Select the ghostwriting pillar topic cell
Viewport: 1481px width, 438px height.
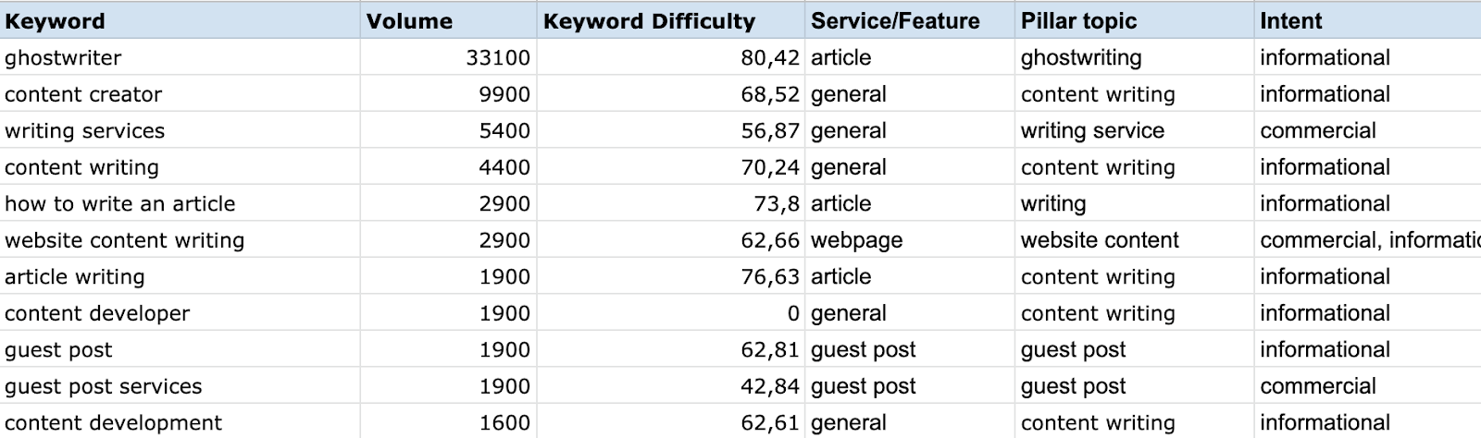(x=1135, y=57)
